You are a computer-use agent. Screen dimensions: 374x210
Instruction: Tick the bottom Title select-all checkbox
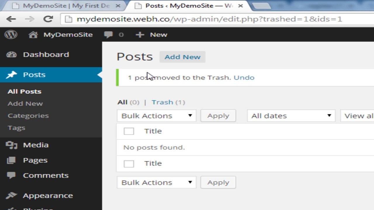(129, 164)
